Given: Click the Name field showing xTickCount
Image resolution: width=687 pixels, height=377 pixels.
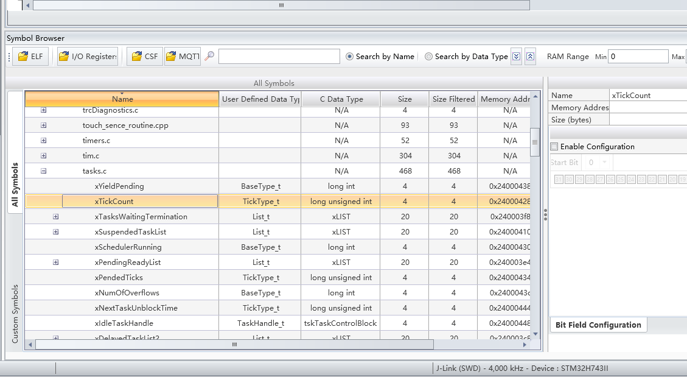Looking at the screenshot, I should pyautogui.click(x=649, y=96).
